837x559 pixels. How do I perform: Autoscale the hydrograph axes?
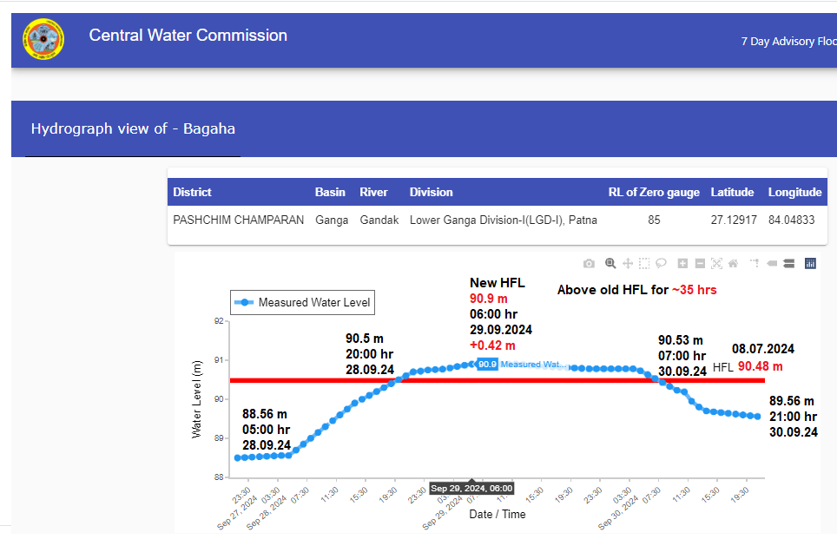(x=716, y=263)
